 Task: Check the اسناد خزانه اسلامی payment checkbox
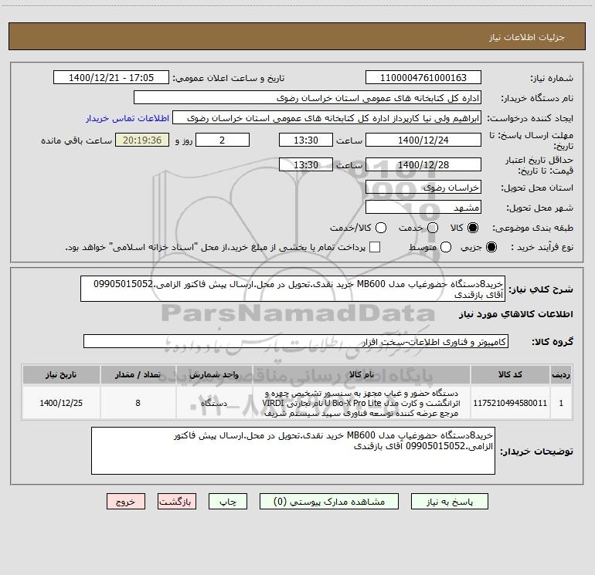tap(375, 247)
